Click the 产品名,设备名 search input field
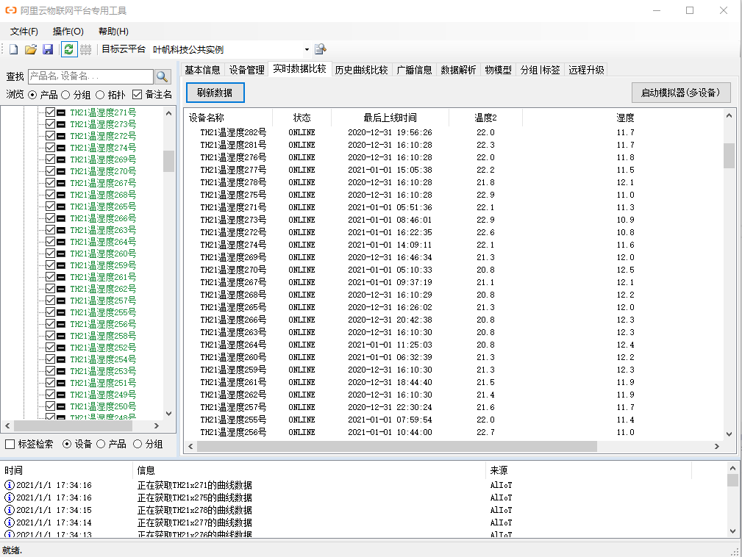Image resolution: width=742 pixels, height=557 pixels. (x=91, y=76)
